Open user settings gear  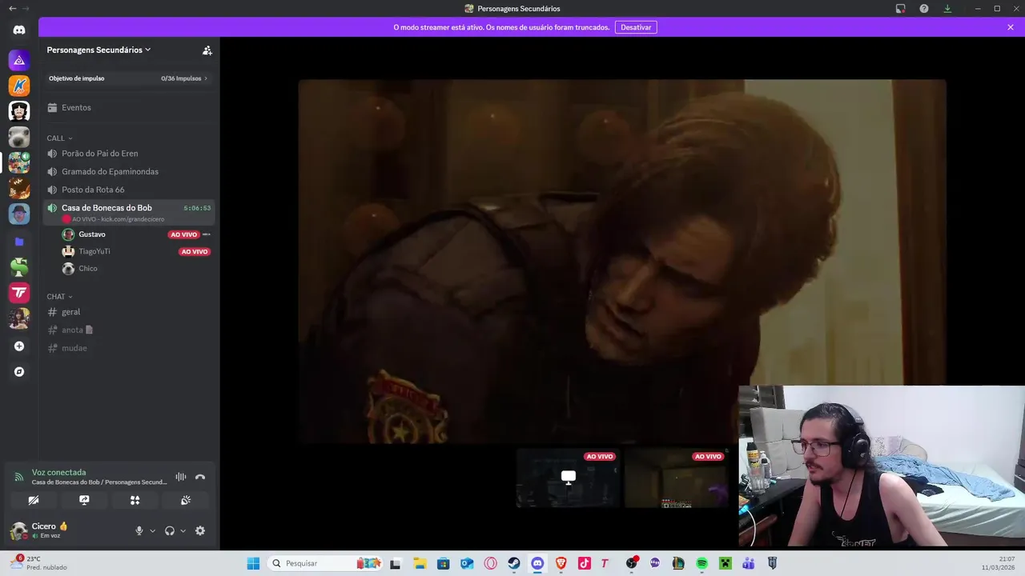200,530
